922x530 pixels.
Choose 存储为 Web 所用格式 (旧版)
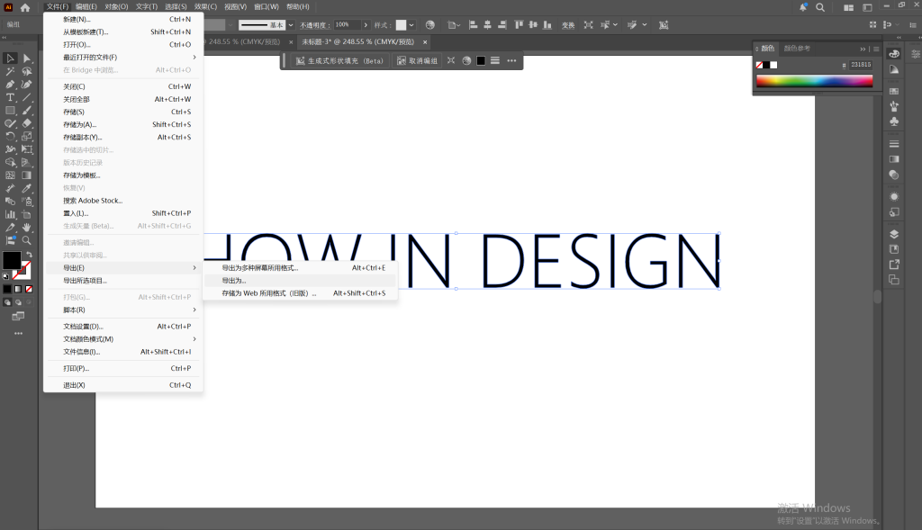point(301,293)
